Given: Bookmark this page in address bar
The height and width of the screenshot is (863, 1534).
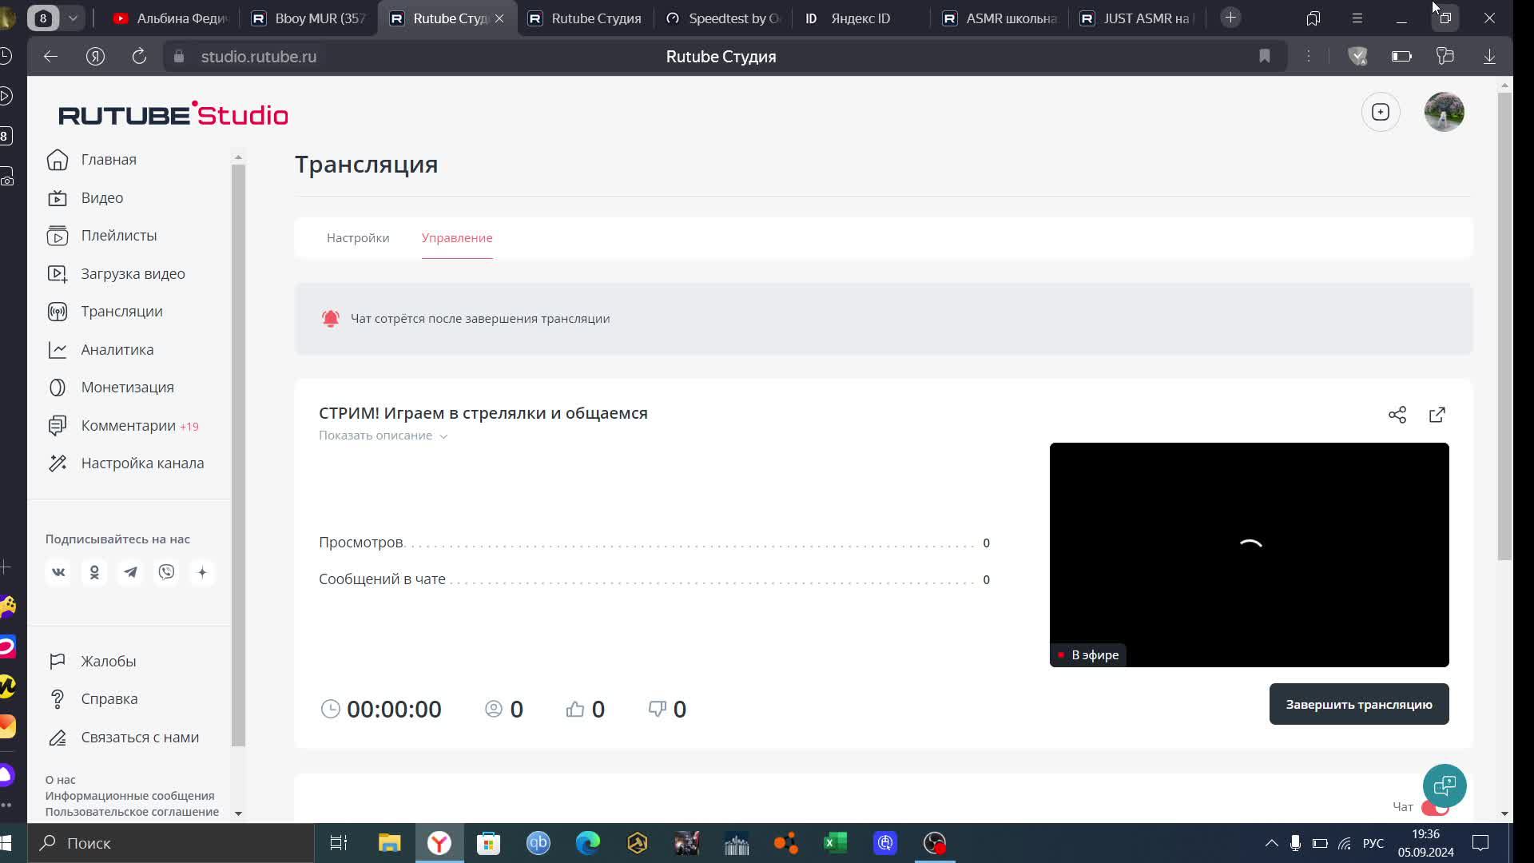Looking at the screenshot, I should click(x=1265, y=56).
